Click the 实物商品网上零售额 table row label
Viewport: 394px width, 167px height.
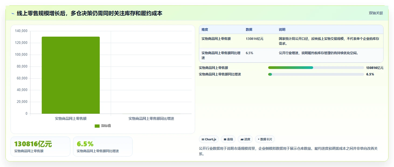216,39
